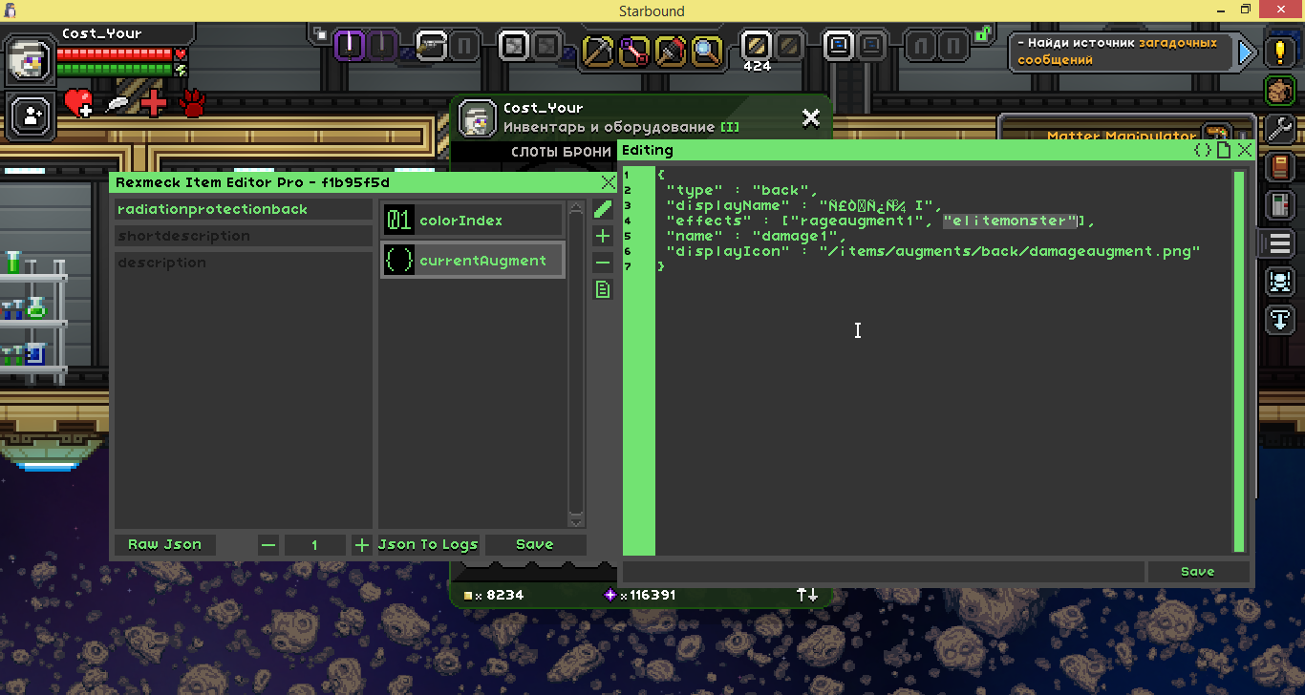Click the item name field radiationprotectionback
This screenshot has width=1305, height=695.
click(243, 209)
